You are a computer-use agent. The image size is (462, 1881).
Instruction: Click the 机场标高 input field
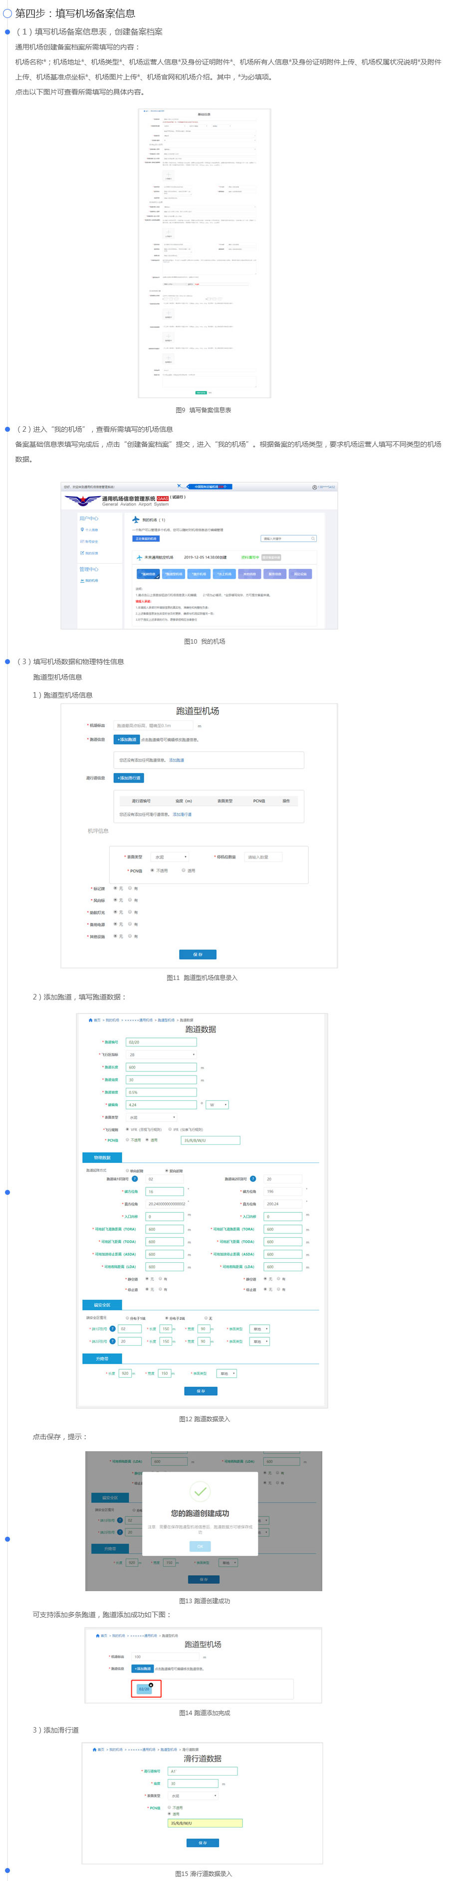[x=154, y=726]
